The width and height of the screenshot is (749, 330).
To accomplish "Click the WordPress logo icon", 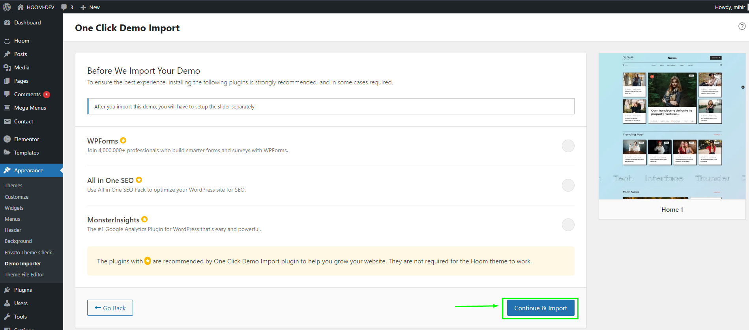I will (x=7, y=7).
